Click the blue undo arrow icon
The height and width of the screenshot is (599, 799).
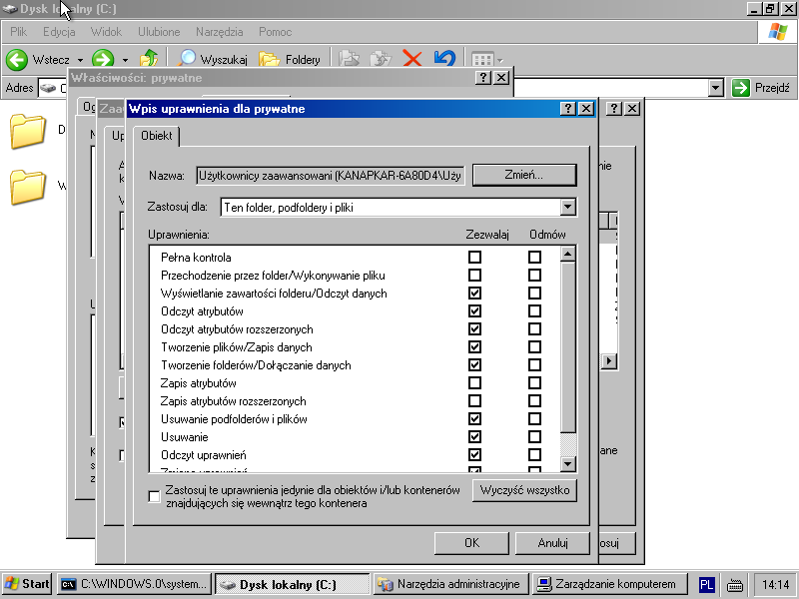point(444,59)
